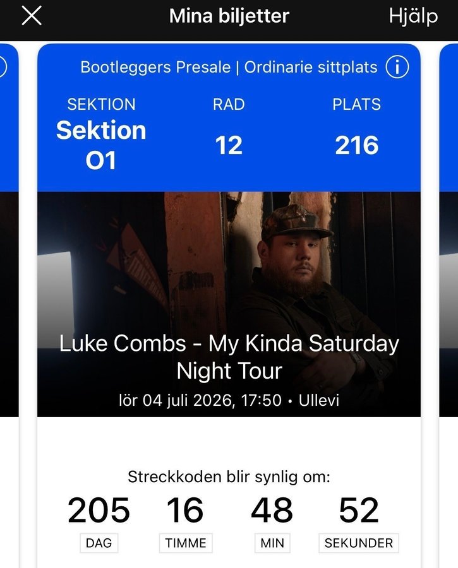
Task: Tap the ticket info icon
Action: click(397, 67)
